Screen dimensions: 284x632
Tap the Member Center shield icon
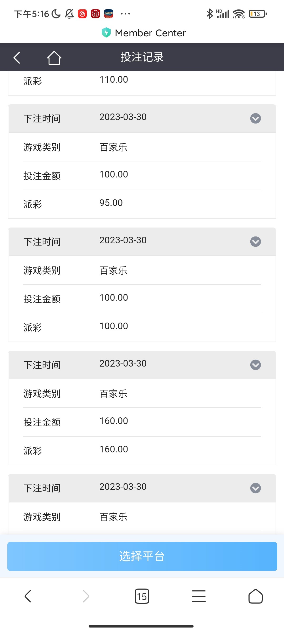[x=106, y=33]
